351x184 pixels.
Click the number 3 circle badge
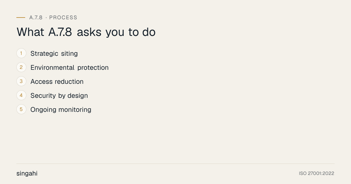[21, 81]
